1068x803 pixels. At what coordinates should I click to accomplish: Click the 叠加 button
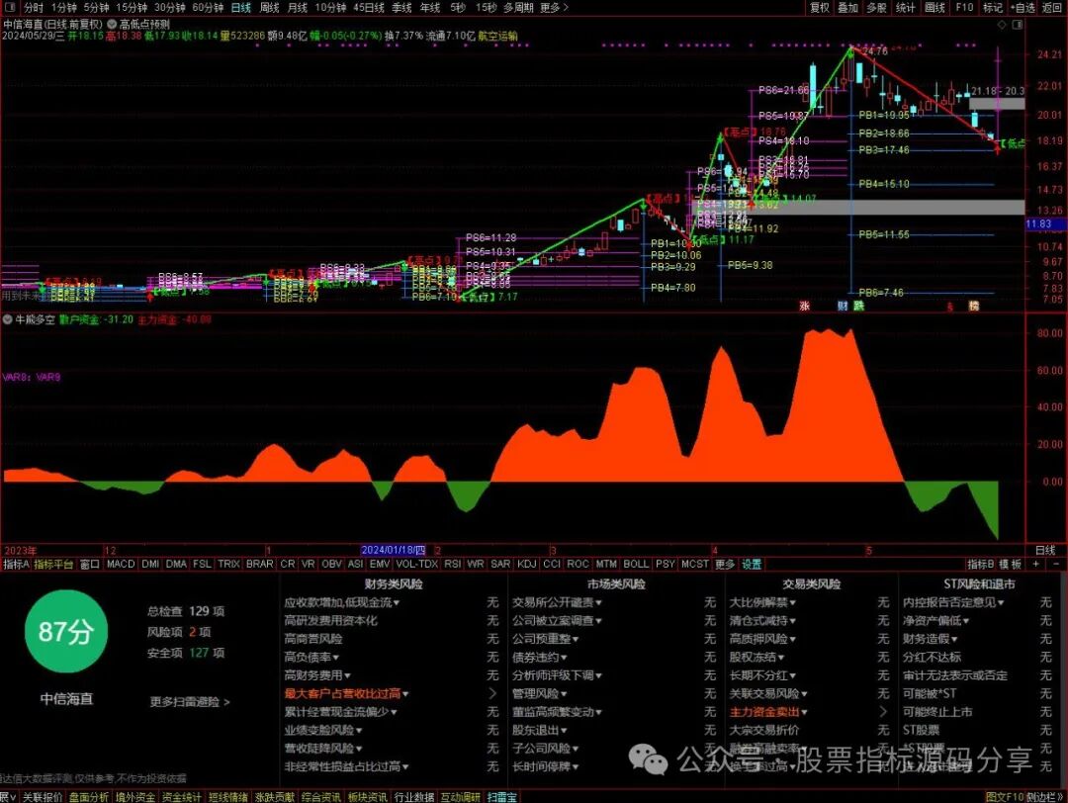pos(848,8)
